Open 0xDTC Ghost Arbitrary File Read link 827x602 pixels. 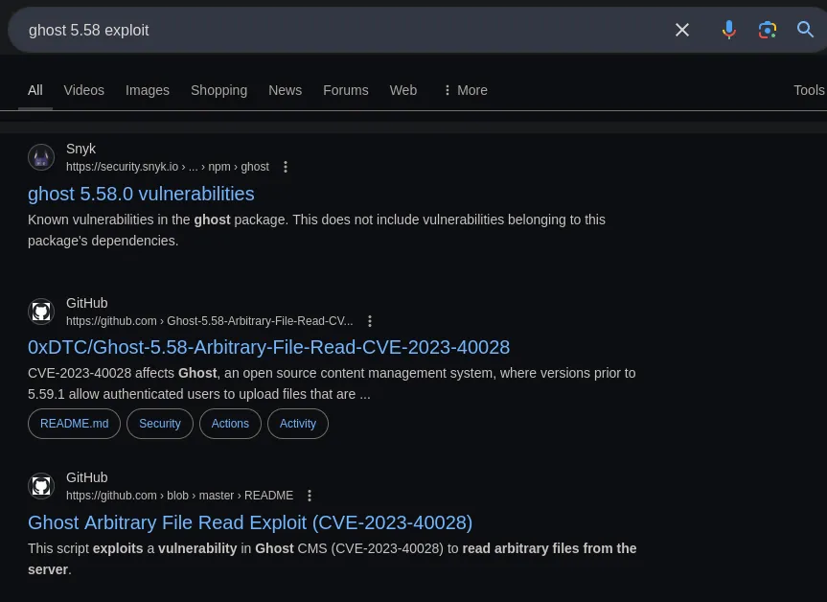coord(268,347)
